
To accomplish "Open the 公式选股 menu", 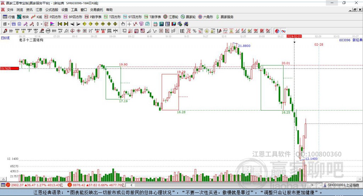I will [52, 10].
